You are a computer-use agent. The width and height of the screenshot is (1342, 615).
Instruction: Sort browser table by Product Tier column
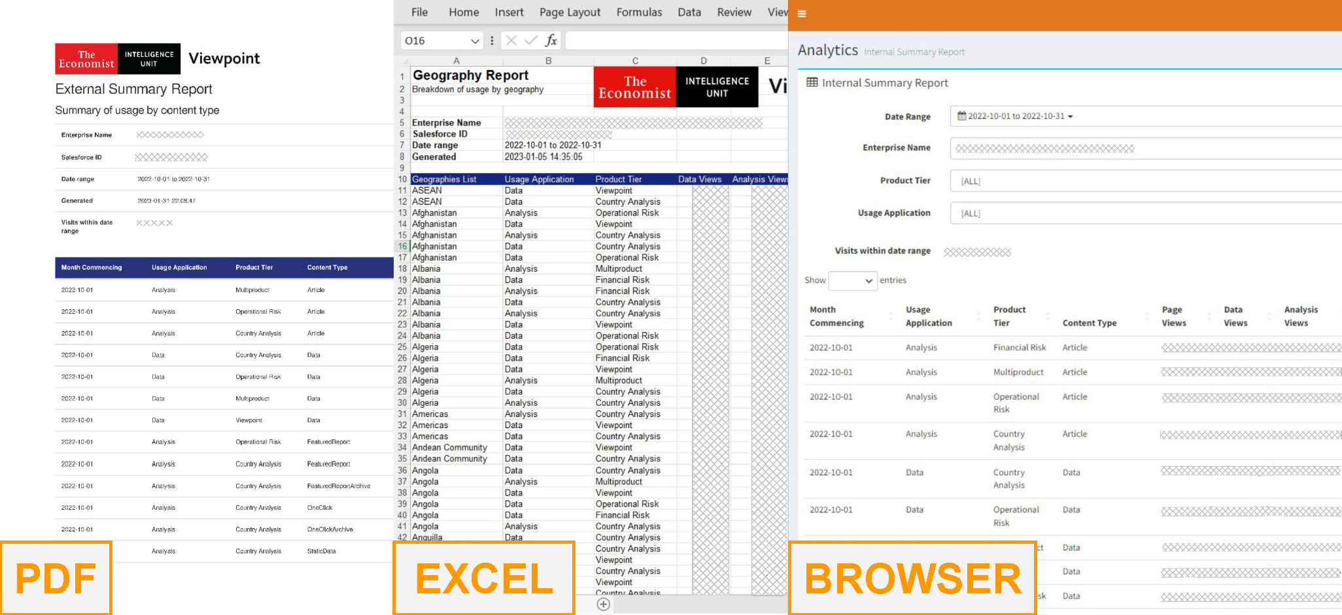tap(1022, 316)
